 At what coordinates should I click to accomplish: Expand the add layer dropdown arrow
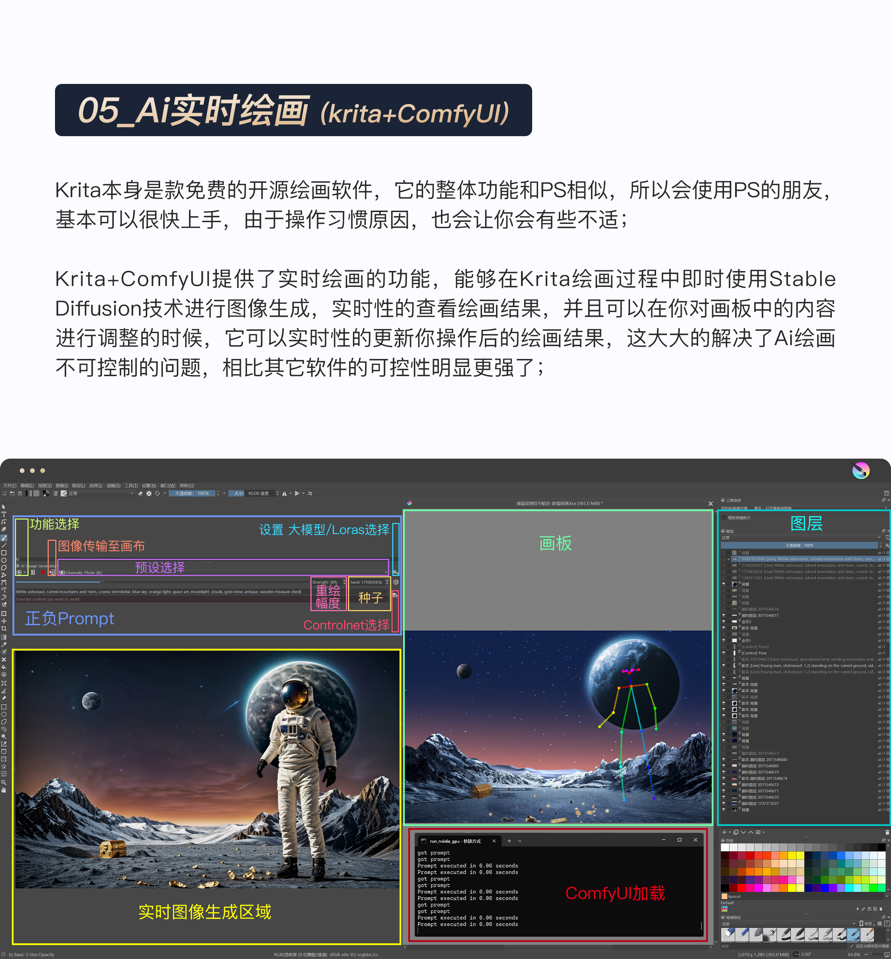(x=730, y=832)
